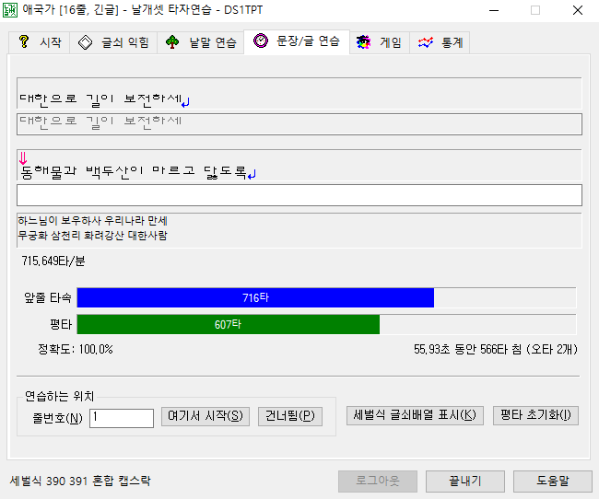Click the pink down arrow marker

(x=23, y=157)
